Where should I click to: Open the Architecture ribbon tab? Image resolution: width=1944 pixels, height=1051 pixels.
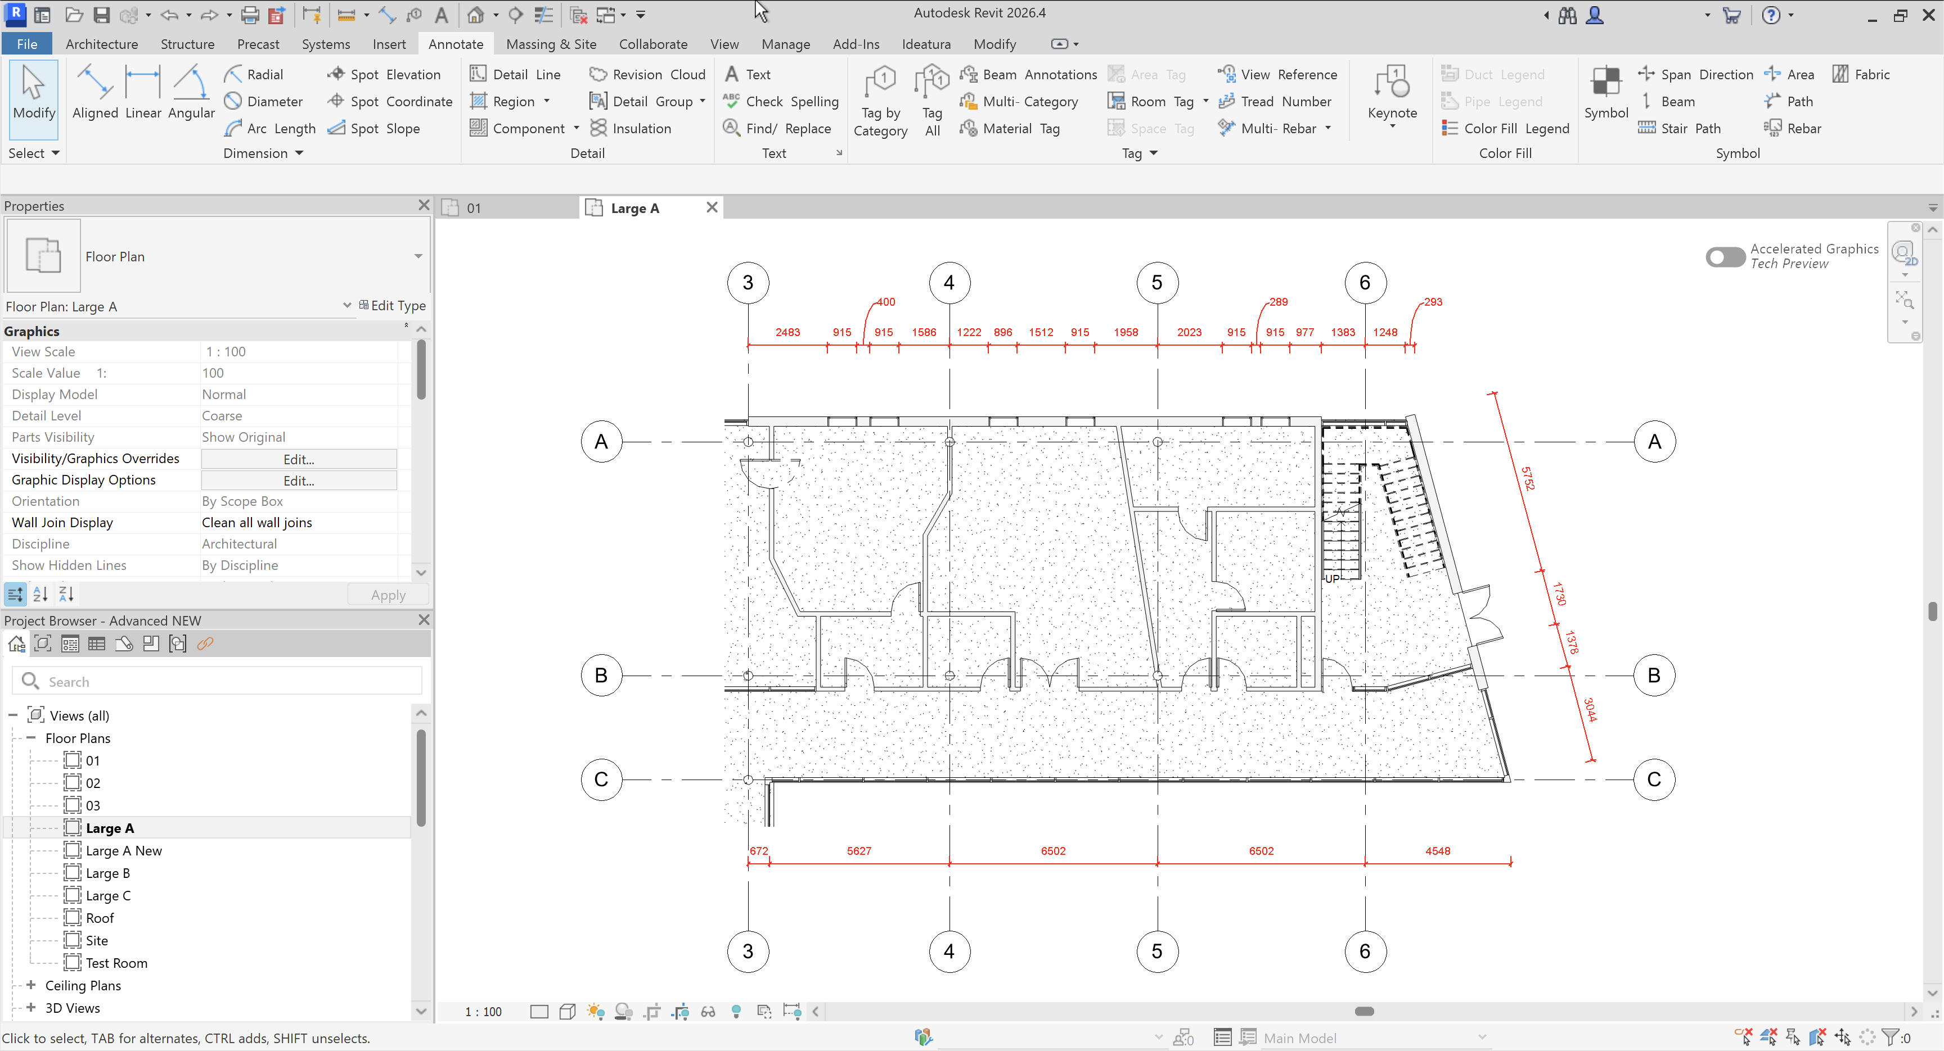[x=101, y=44]
